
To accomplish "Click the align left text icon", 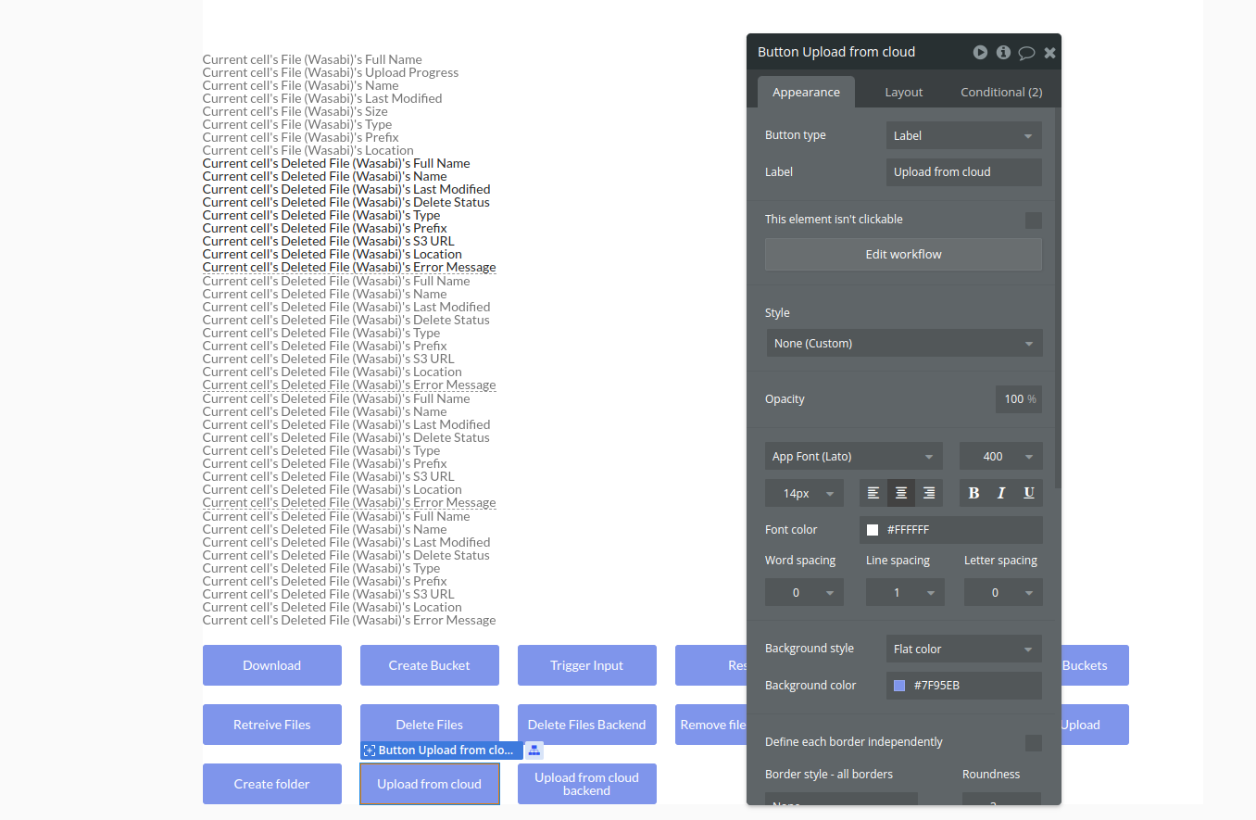I will click(x=873, y=493).
